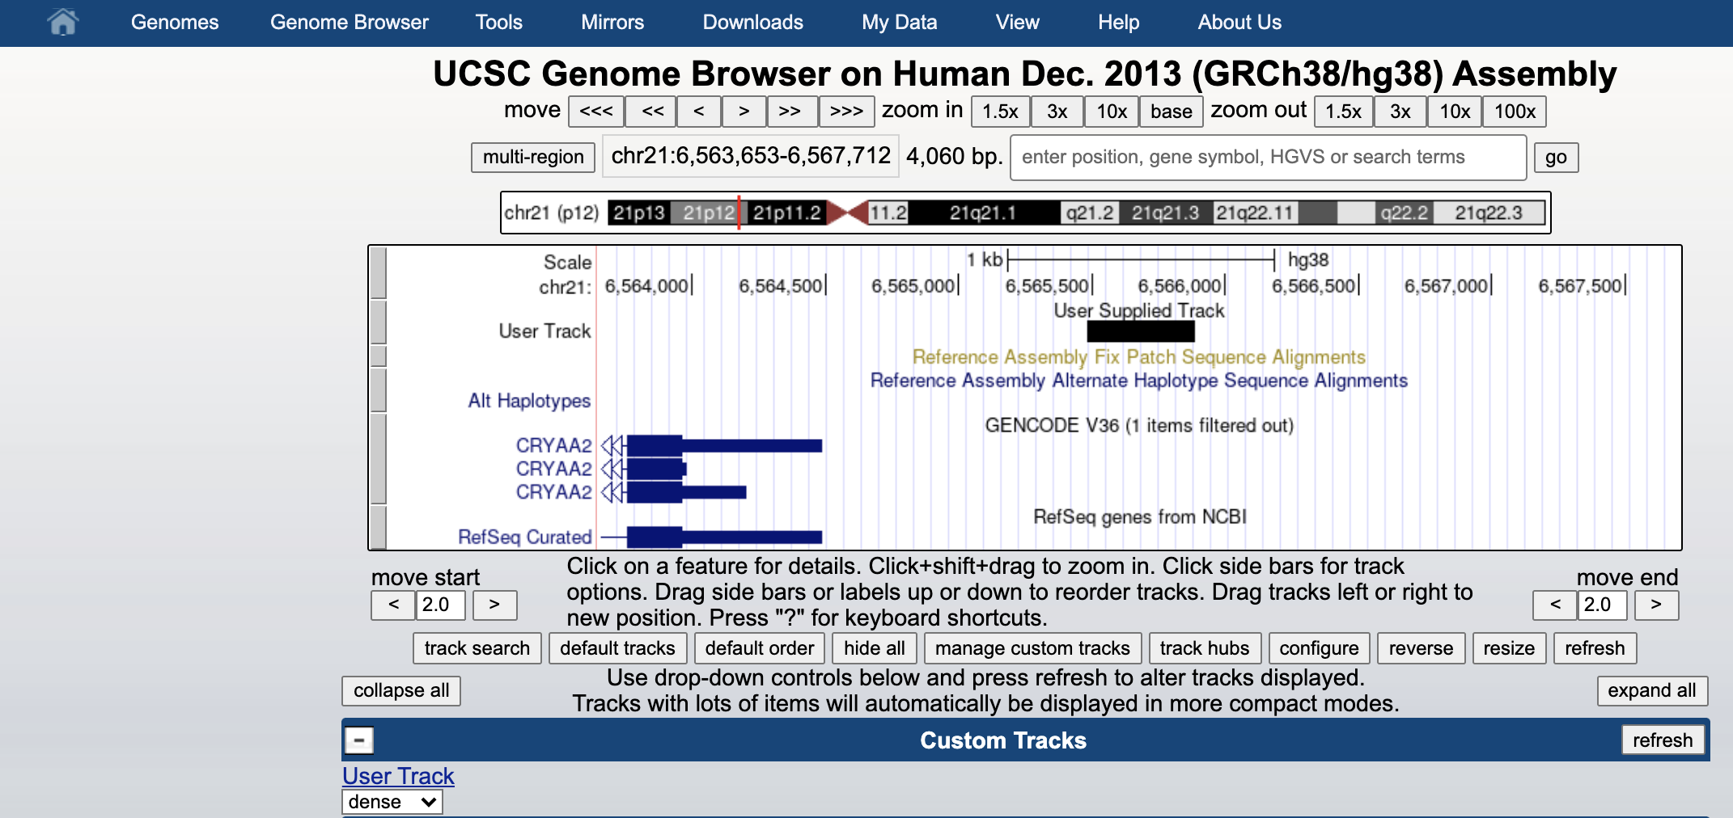The height and width of the screenshot is (818, 1733).
Task: Open the User Track visibility dropdown
Action: 392,802
